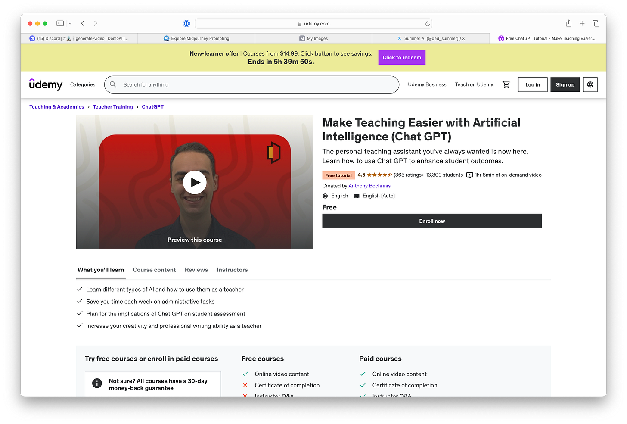Reload the page with the refresh icon
627x424 pixels.
point(427,24)
